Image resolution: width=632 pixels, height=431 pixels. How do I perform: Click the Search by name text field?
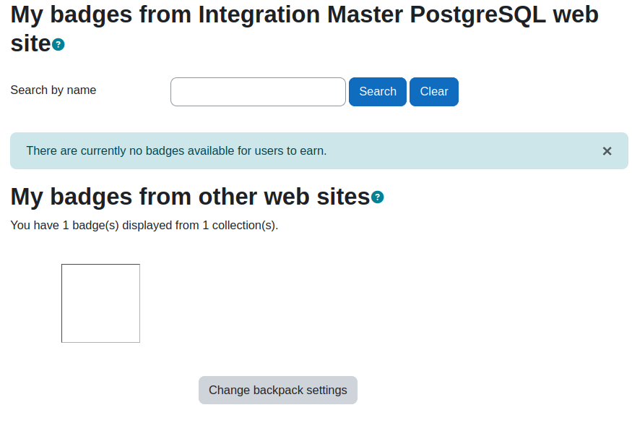pos(258,92)
